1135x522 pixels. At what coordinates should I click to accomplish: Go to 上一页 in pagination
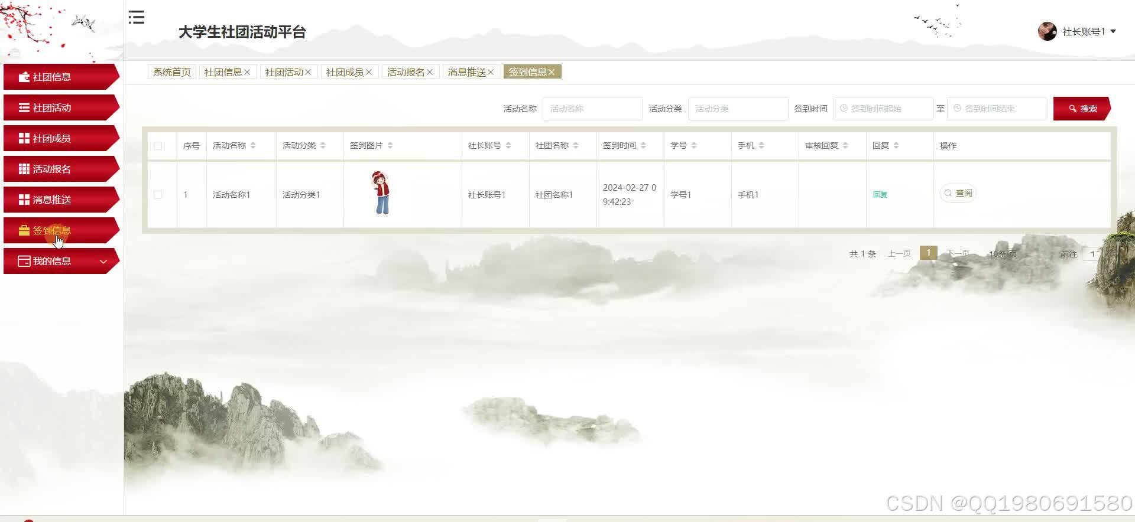pyautogui.click(x=899, y=253)
